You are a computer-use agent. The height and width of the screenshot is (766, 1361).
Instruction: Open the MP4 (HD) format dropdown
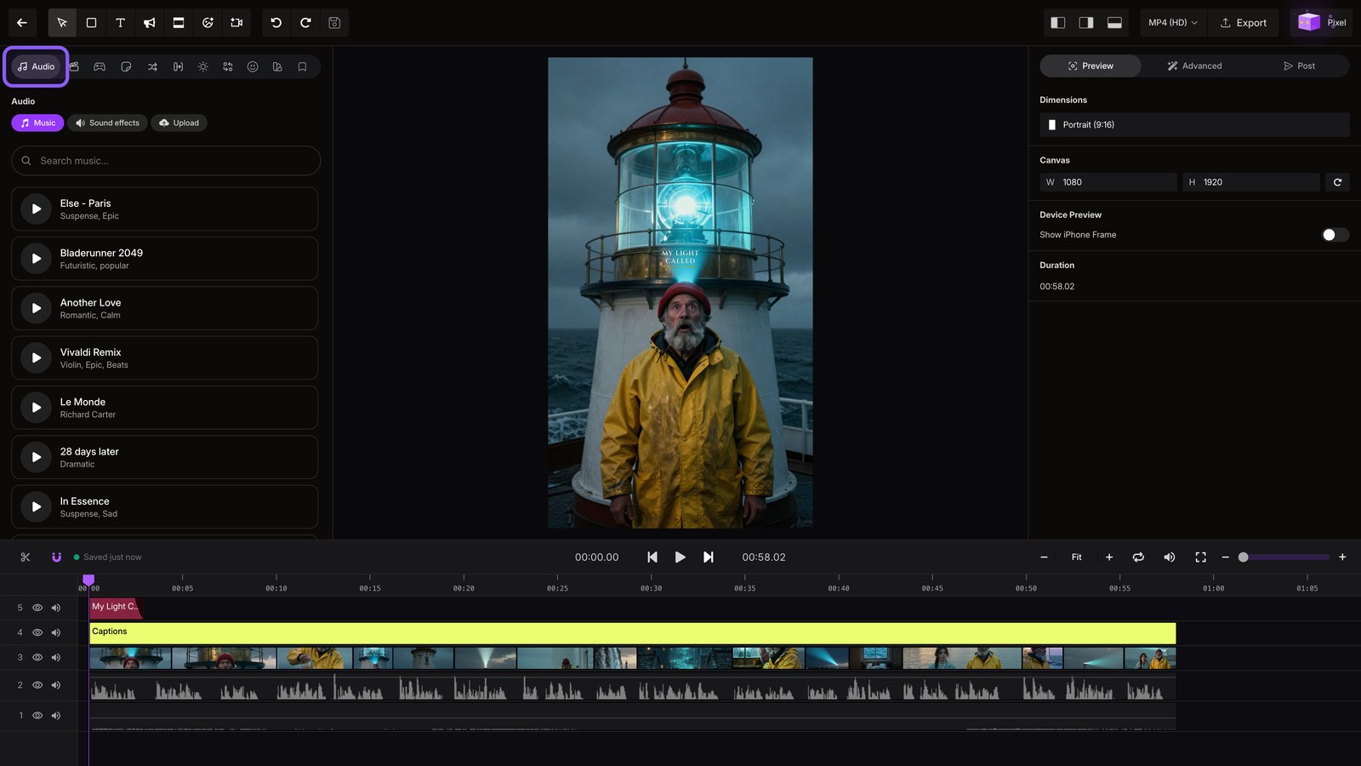pyautogui.click(x=1172, y=23)
